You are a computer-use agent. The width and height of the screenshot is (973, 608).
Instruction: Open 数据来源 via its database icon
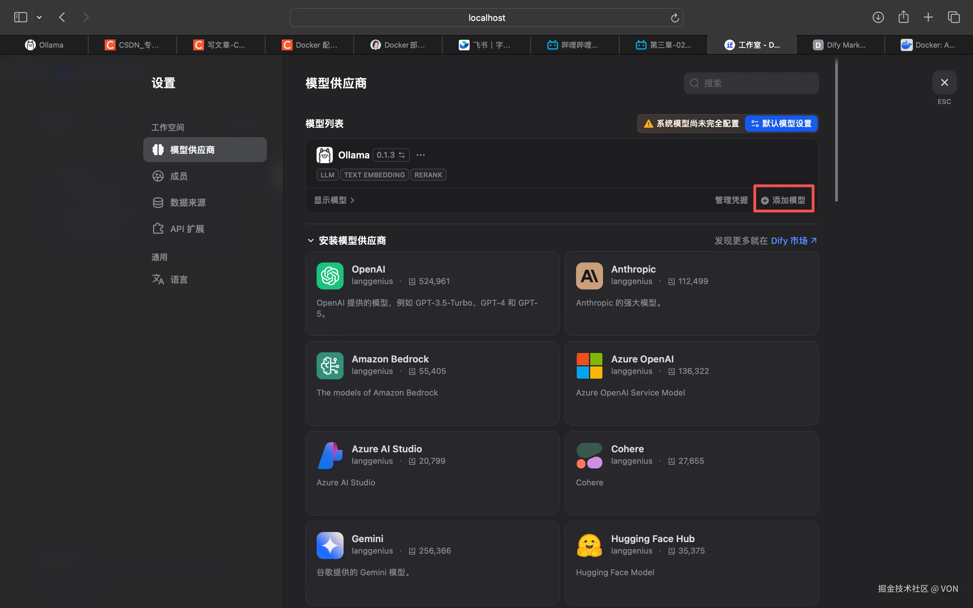coord(158,202)
